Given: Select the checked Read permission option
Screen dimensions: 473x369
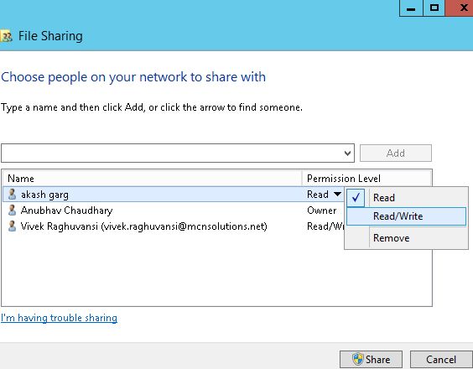Looking at the screenshot, I should pos(407,198).
